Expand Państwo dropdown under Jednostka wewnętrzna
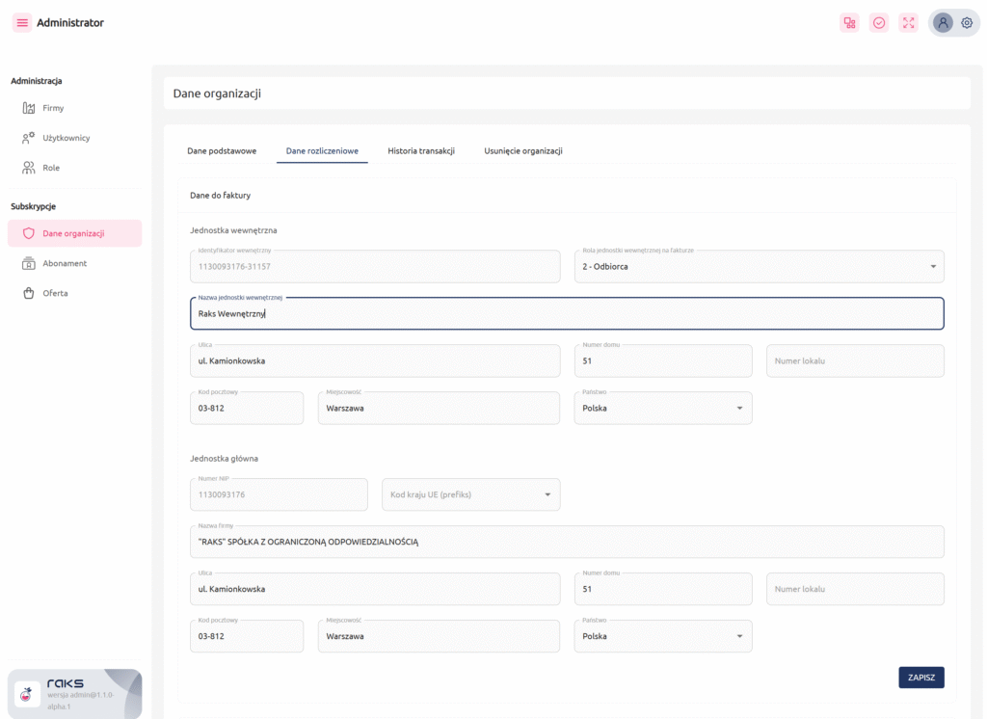This screenshot has width=987, height=719. [662, 408]
